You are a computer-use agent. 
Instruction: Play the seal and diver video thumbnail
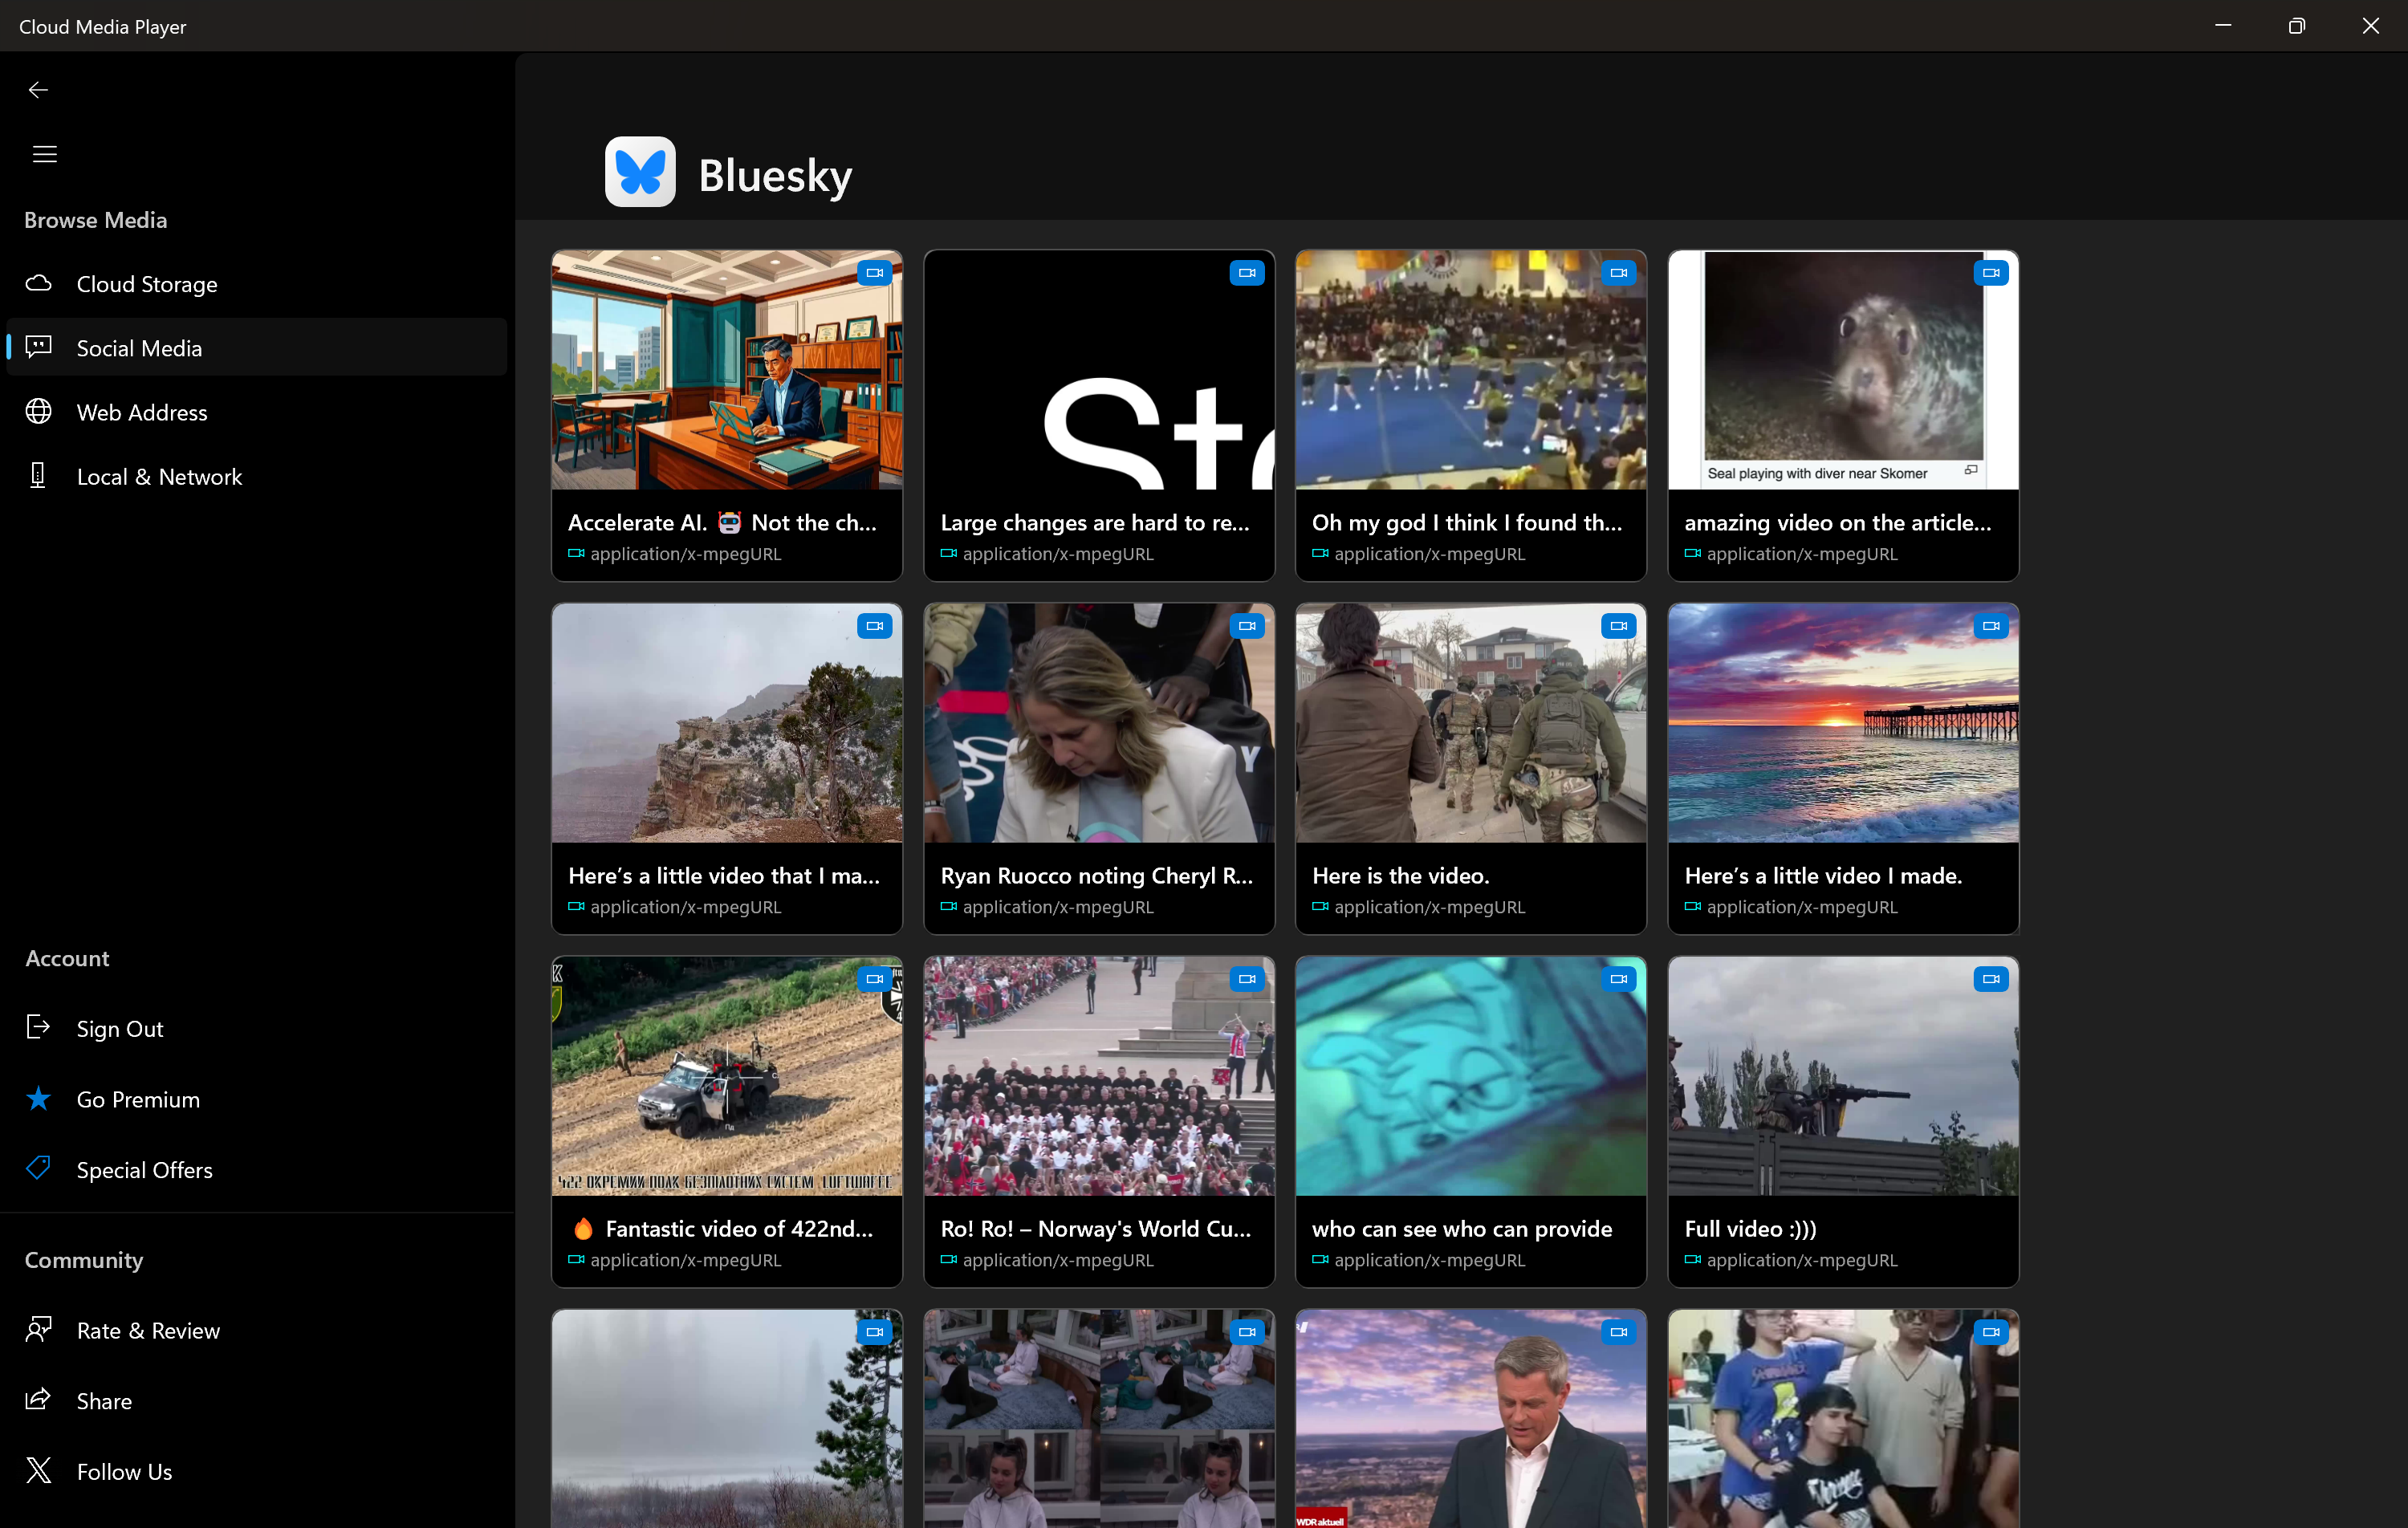coord(1843,370)
